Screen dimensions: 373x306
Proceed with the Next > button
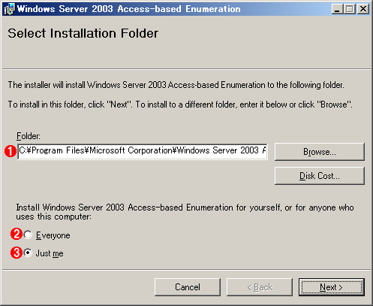pos(332,287)
